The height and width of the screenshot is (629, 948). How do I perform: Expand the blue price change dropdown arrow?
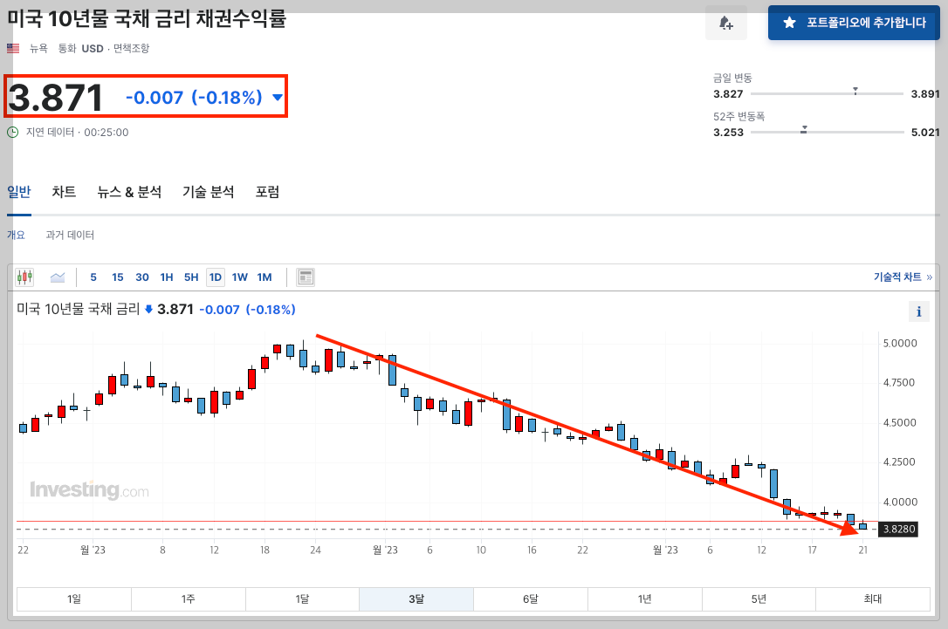click(278, 98)
